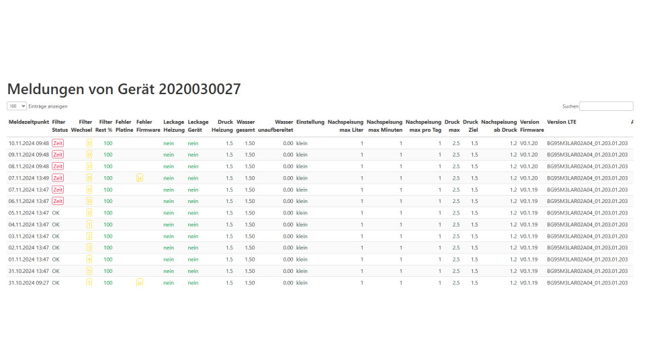This screenshot has height=363, width=645.
Task: Click yellow Filter Wechsel badge '4' on 01.11.2024
Action: [x=89, y=259]
